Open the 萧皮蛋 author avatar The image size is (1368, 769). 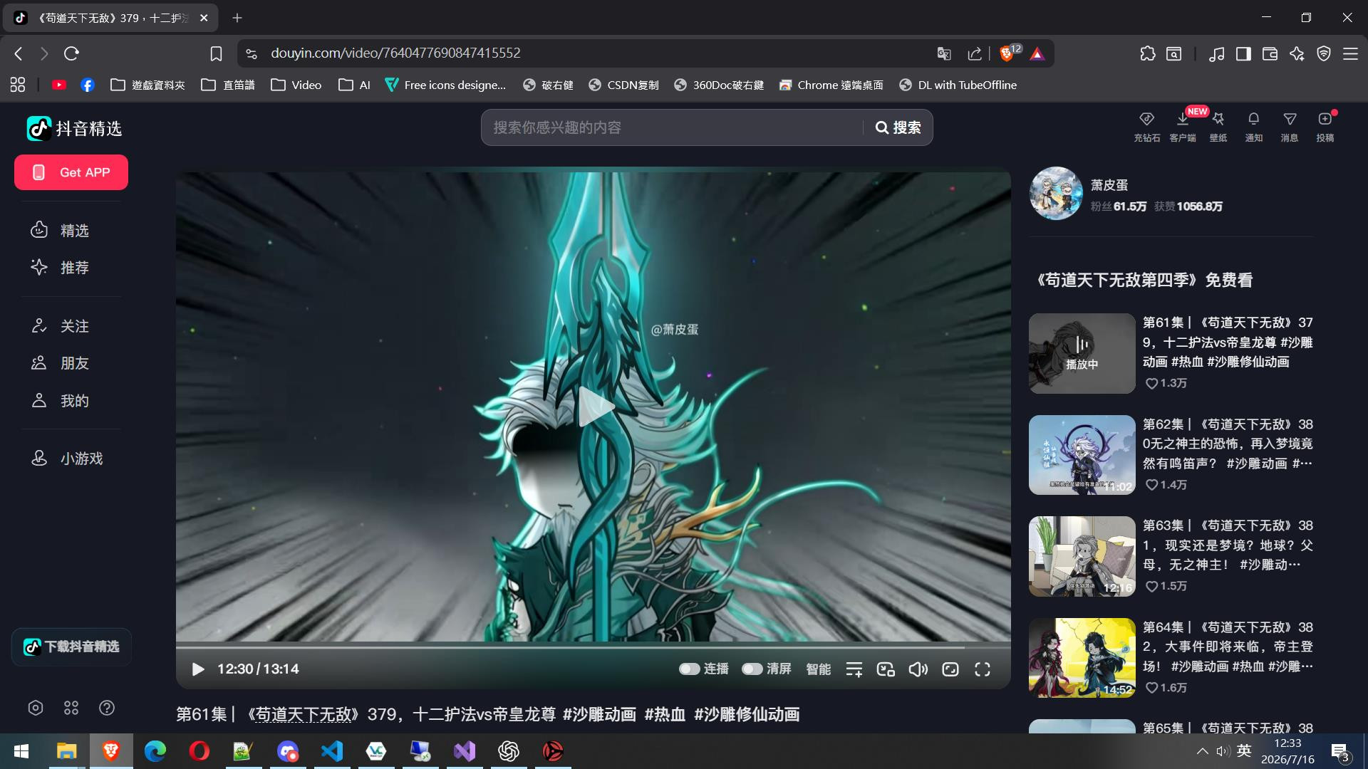point(1056,194)
